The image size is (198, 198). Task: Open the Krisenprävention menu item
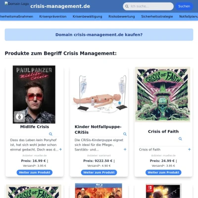pyautogui.click(x=53, y=16)
